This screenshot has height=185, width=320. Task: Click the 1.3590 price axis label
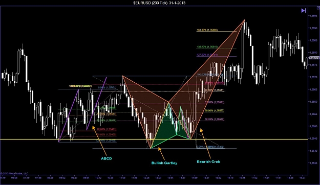(x=314, y=28)
